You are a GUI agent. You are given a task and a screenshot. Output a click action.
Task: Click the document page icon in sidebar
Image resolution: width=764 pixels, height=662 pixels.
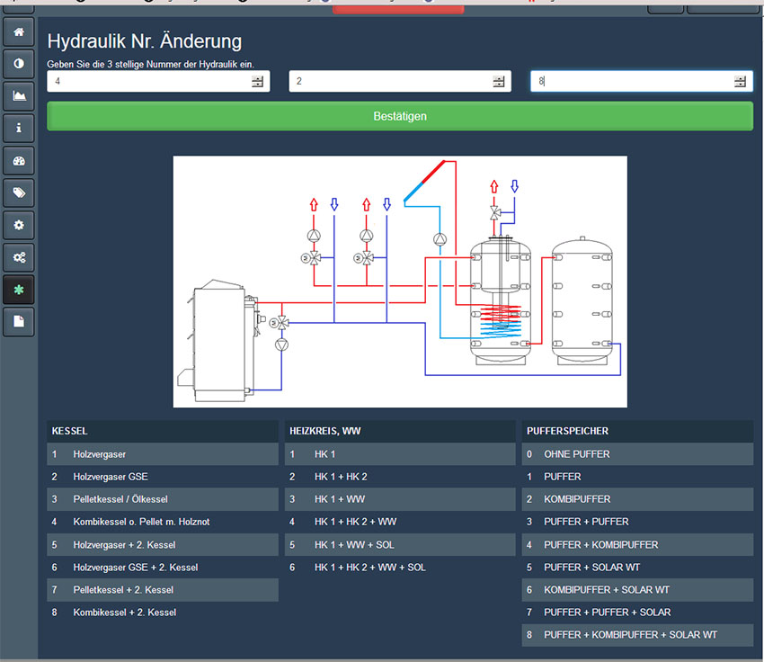point(19,321)
